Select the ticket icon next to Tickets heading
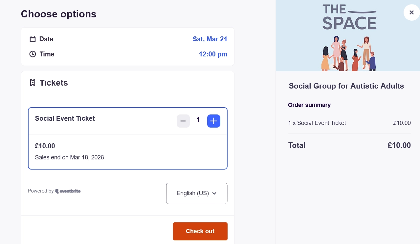The width and height of the screenshot is (420, 244). 33,83
